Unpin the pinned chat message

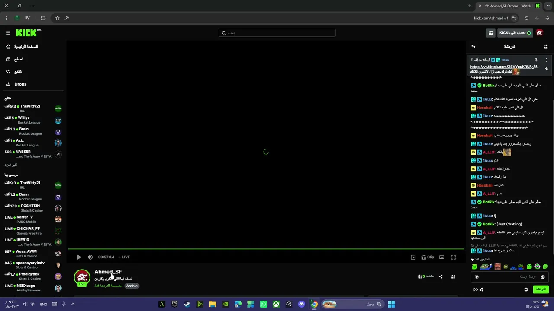click(x=536, y=60)
